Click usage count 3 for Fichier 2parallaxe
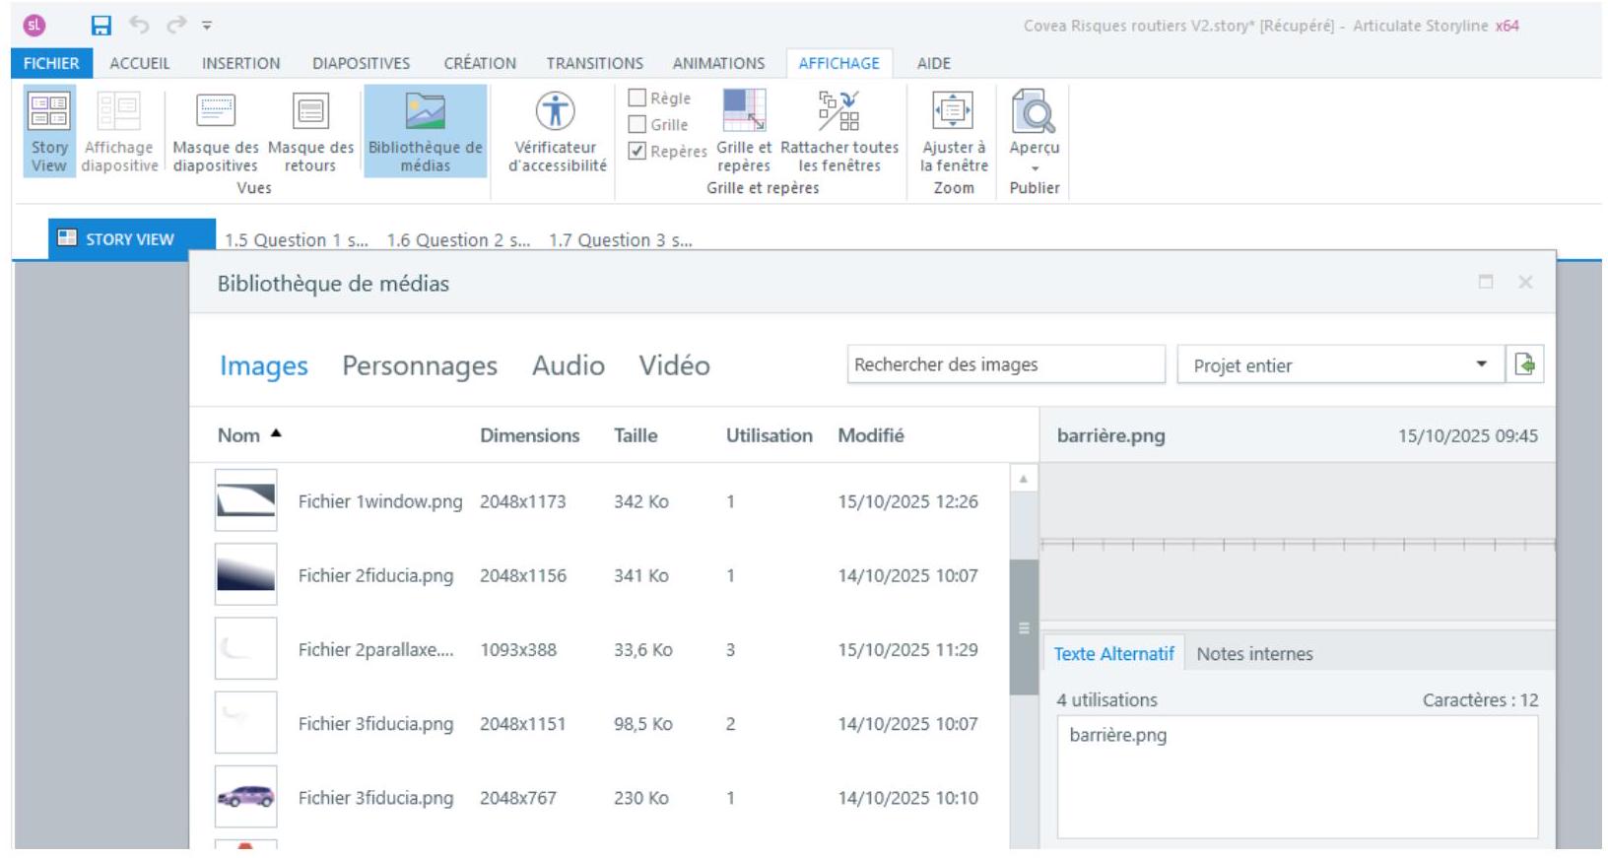The image size is (1608, 858). [730, 650]
